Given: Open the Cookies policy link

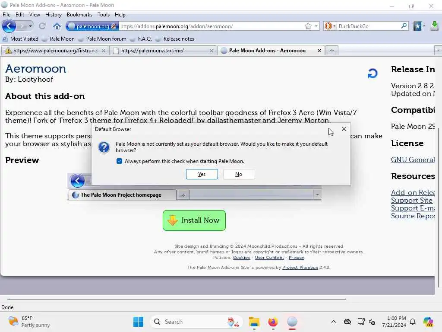Looking at the screenshot, I should (x=241, y=258).
